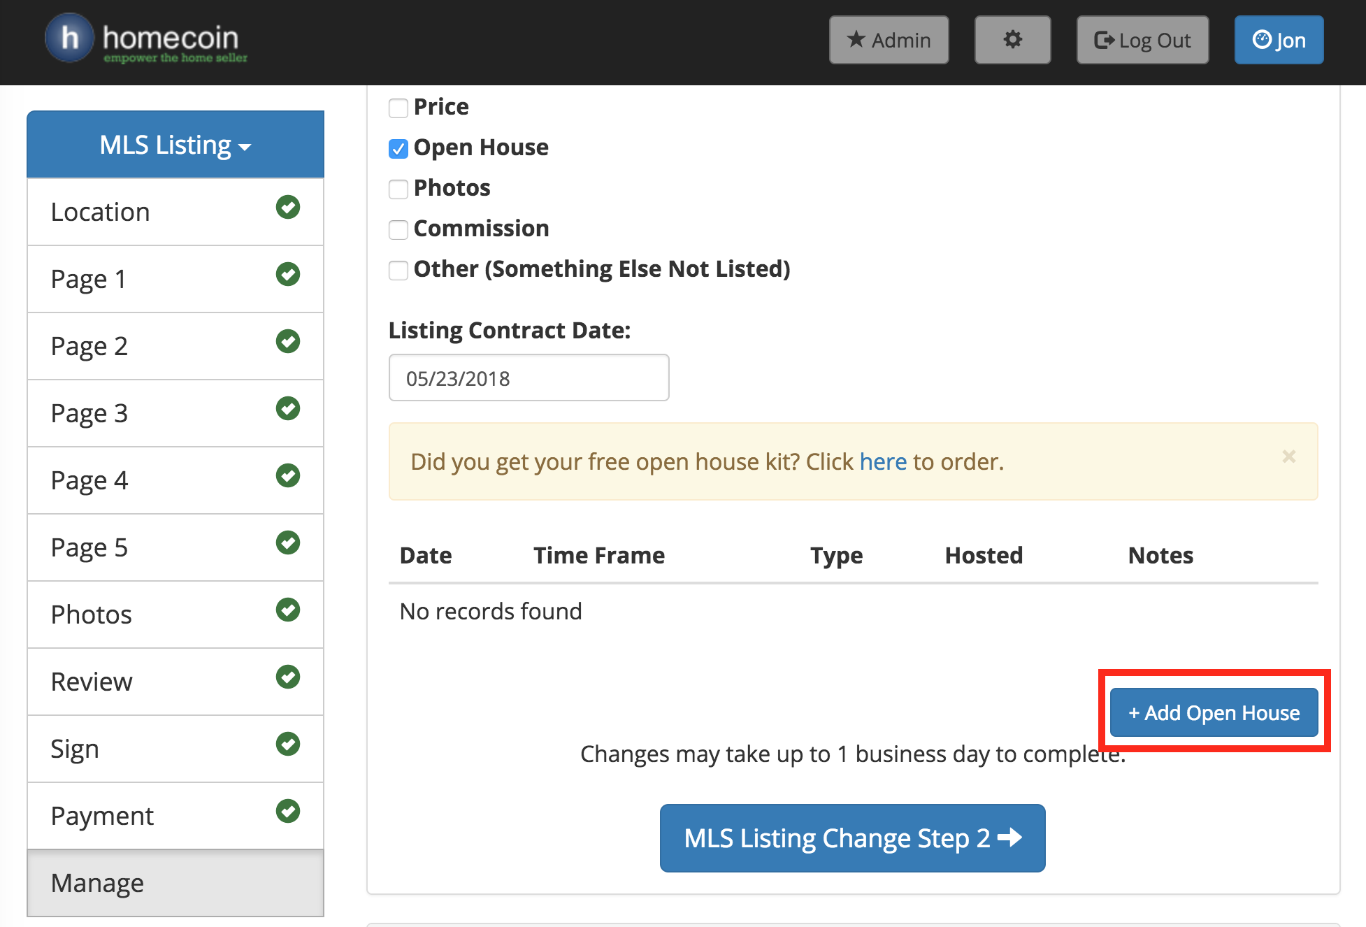Open Page 4 in the sidebar
The height and width of the screenshot is (927, 1366).
tap(175, 480)
